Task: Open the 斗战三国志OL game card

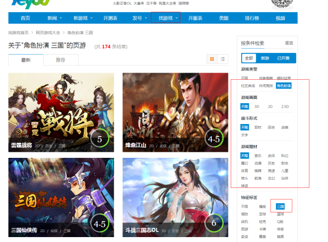Action: pos(175,198)
